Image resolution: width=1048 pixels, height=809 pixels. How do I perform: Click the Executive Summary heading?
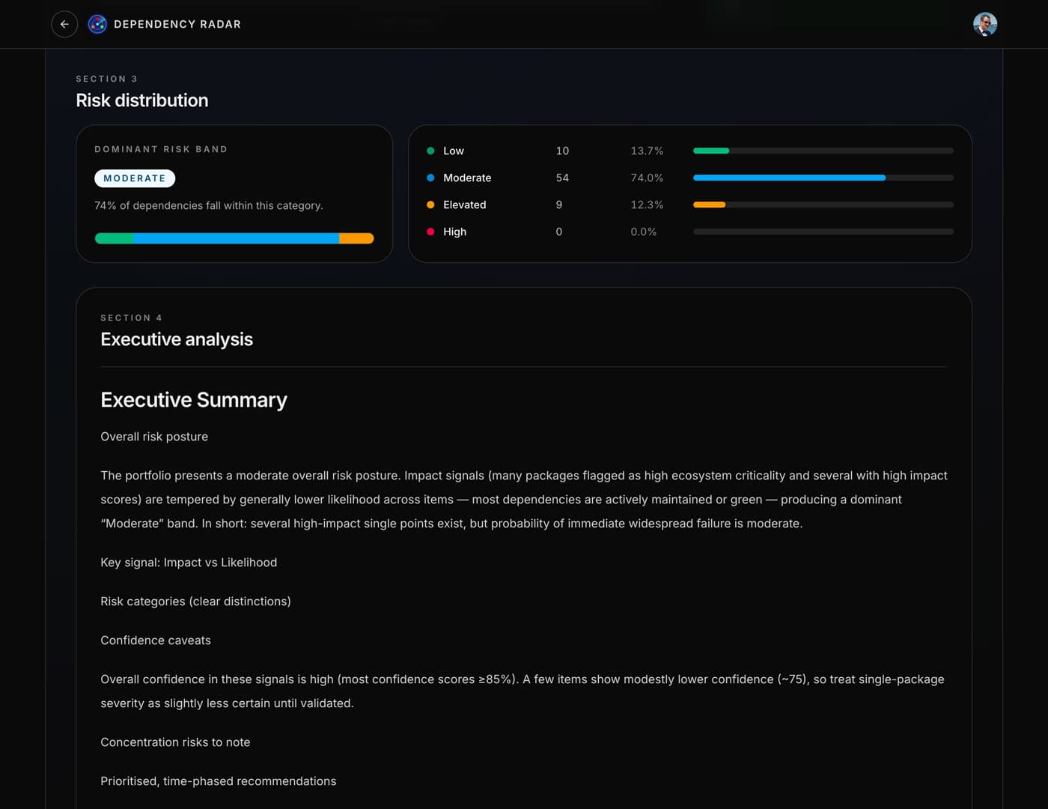click(x=194, y=400)
